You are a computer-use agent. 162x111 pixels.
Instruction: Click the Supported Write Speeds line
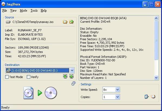(112, 50)
